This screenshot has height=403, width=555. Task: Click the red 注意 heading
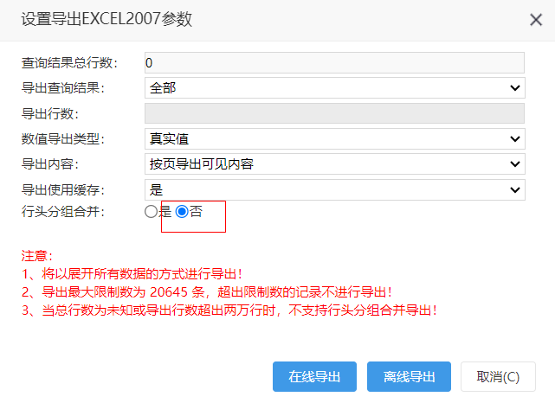(37, 256)
